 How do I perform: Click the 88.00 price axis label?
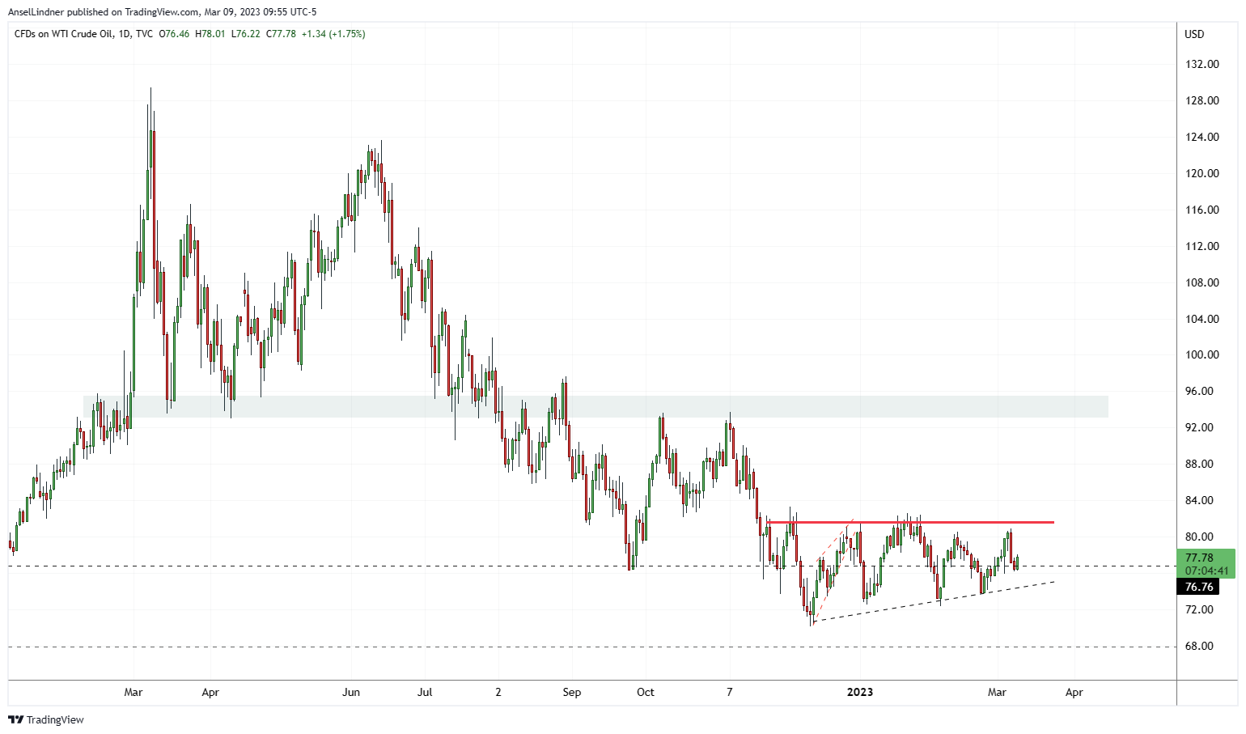(x=1199, y=464)
